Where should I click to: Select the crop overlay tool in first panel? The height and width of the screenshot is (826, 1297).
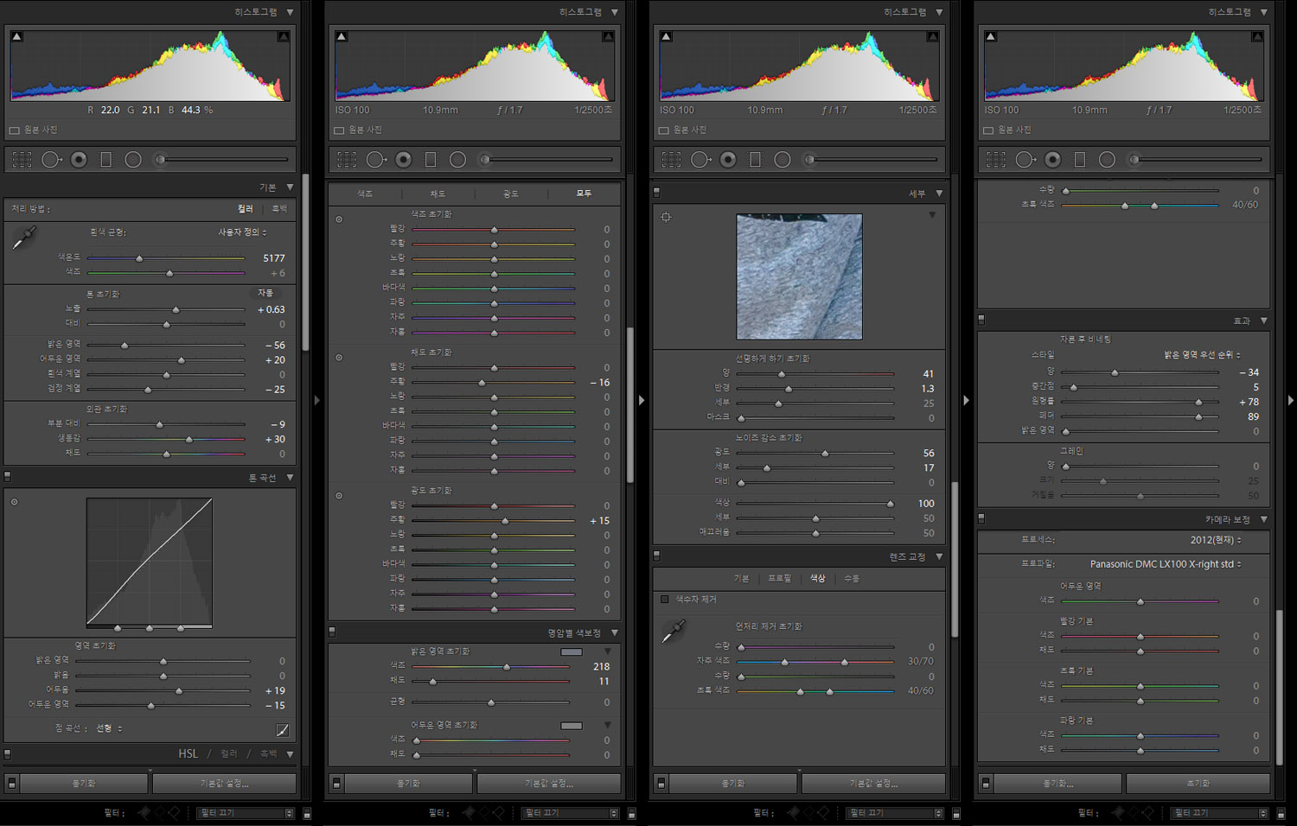point(22,160)
